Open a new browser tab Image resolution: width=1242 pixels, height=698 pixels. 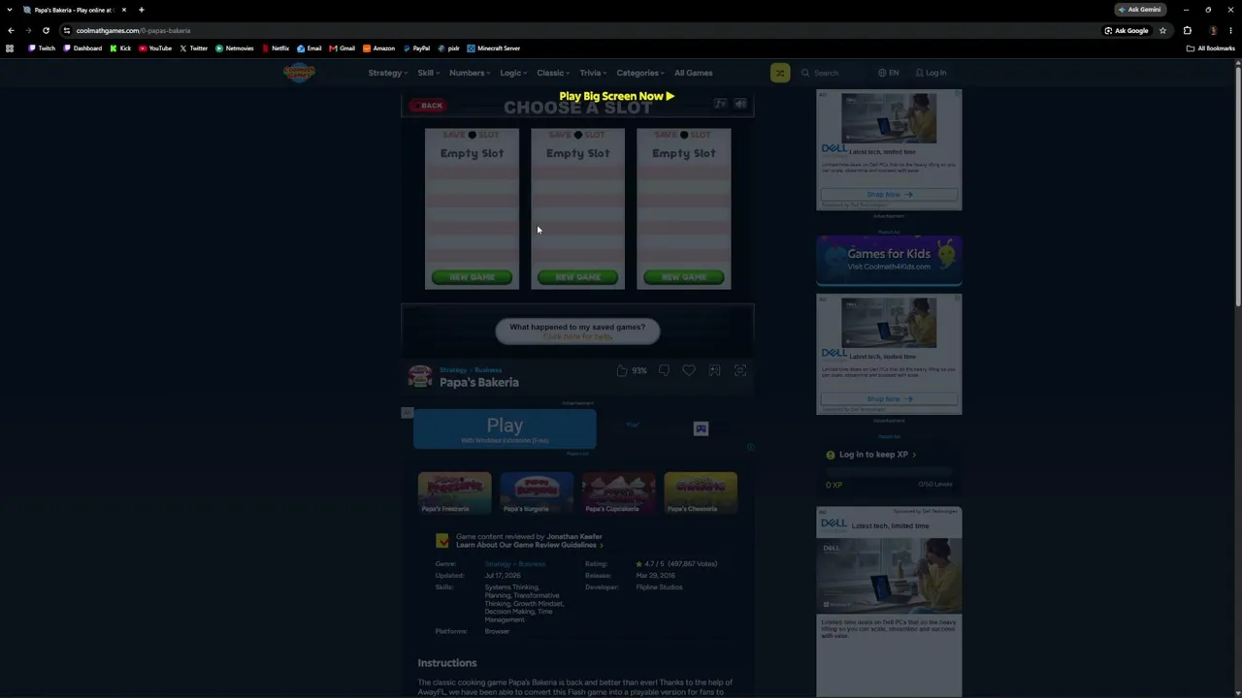[x=141, y=10]
